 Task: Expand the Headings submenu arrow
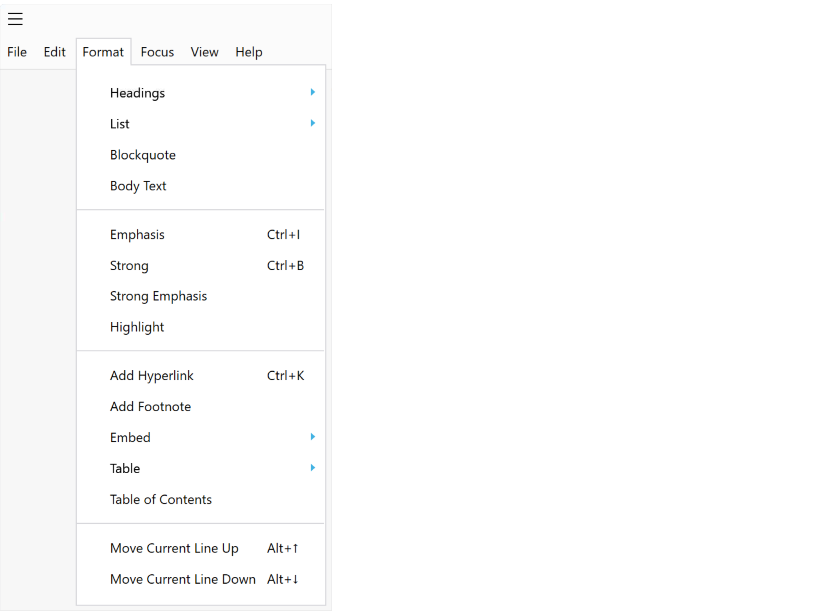pyautogui.click(x=313, y=92)
